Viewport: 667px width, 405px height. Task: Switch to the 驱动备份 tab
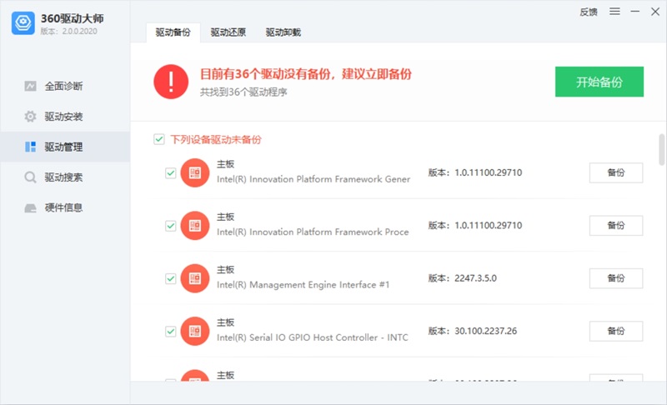point(173,32)
